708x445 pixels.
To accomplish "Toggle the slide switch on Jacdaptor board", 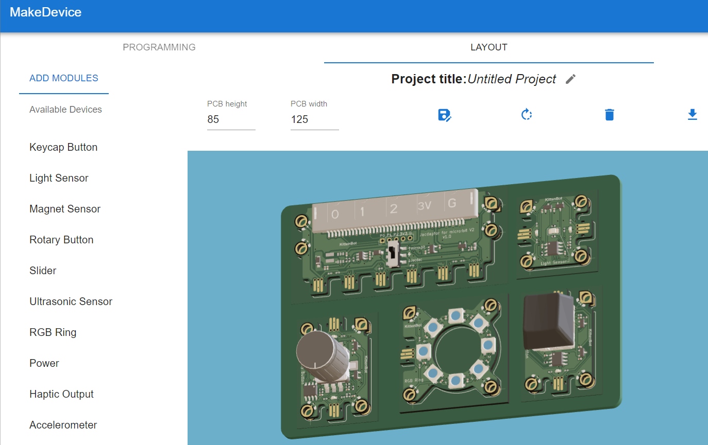I will click(x=393, y=256).
